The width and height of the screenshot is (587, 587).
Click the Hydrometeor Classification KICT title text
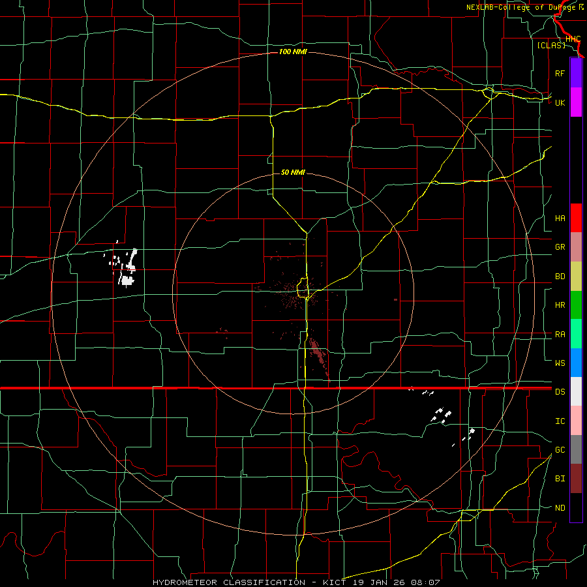pyautogui.click(x=296, y=582)
